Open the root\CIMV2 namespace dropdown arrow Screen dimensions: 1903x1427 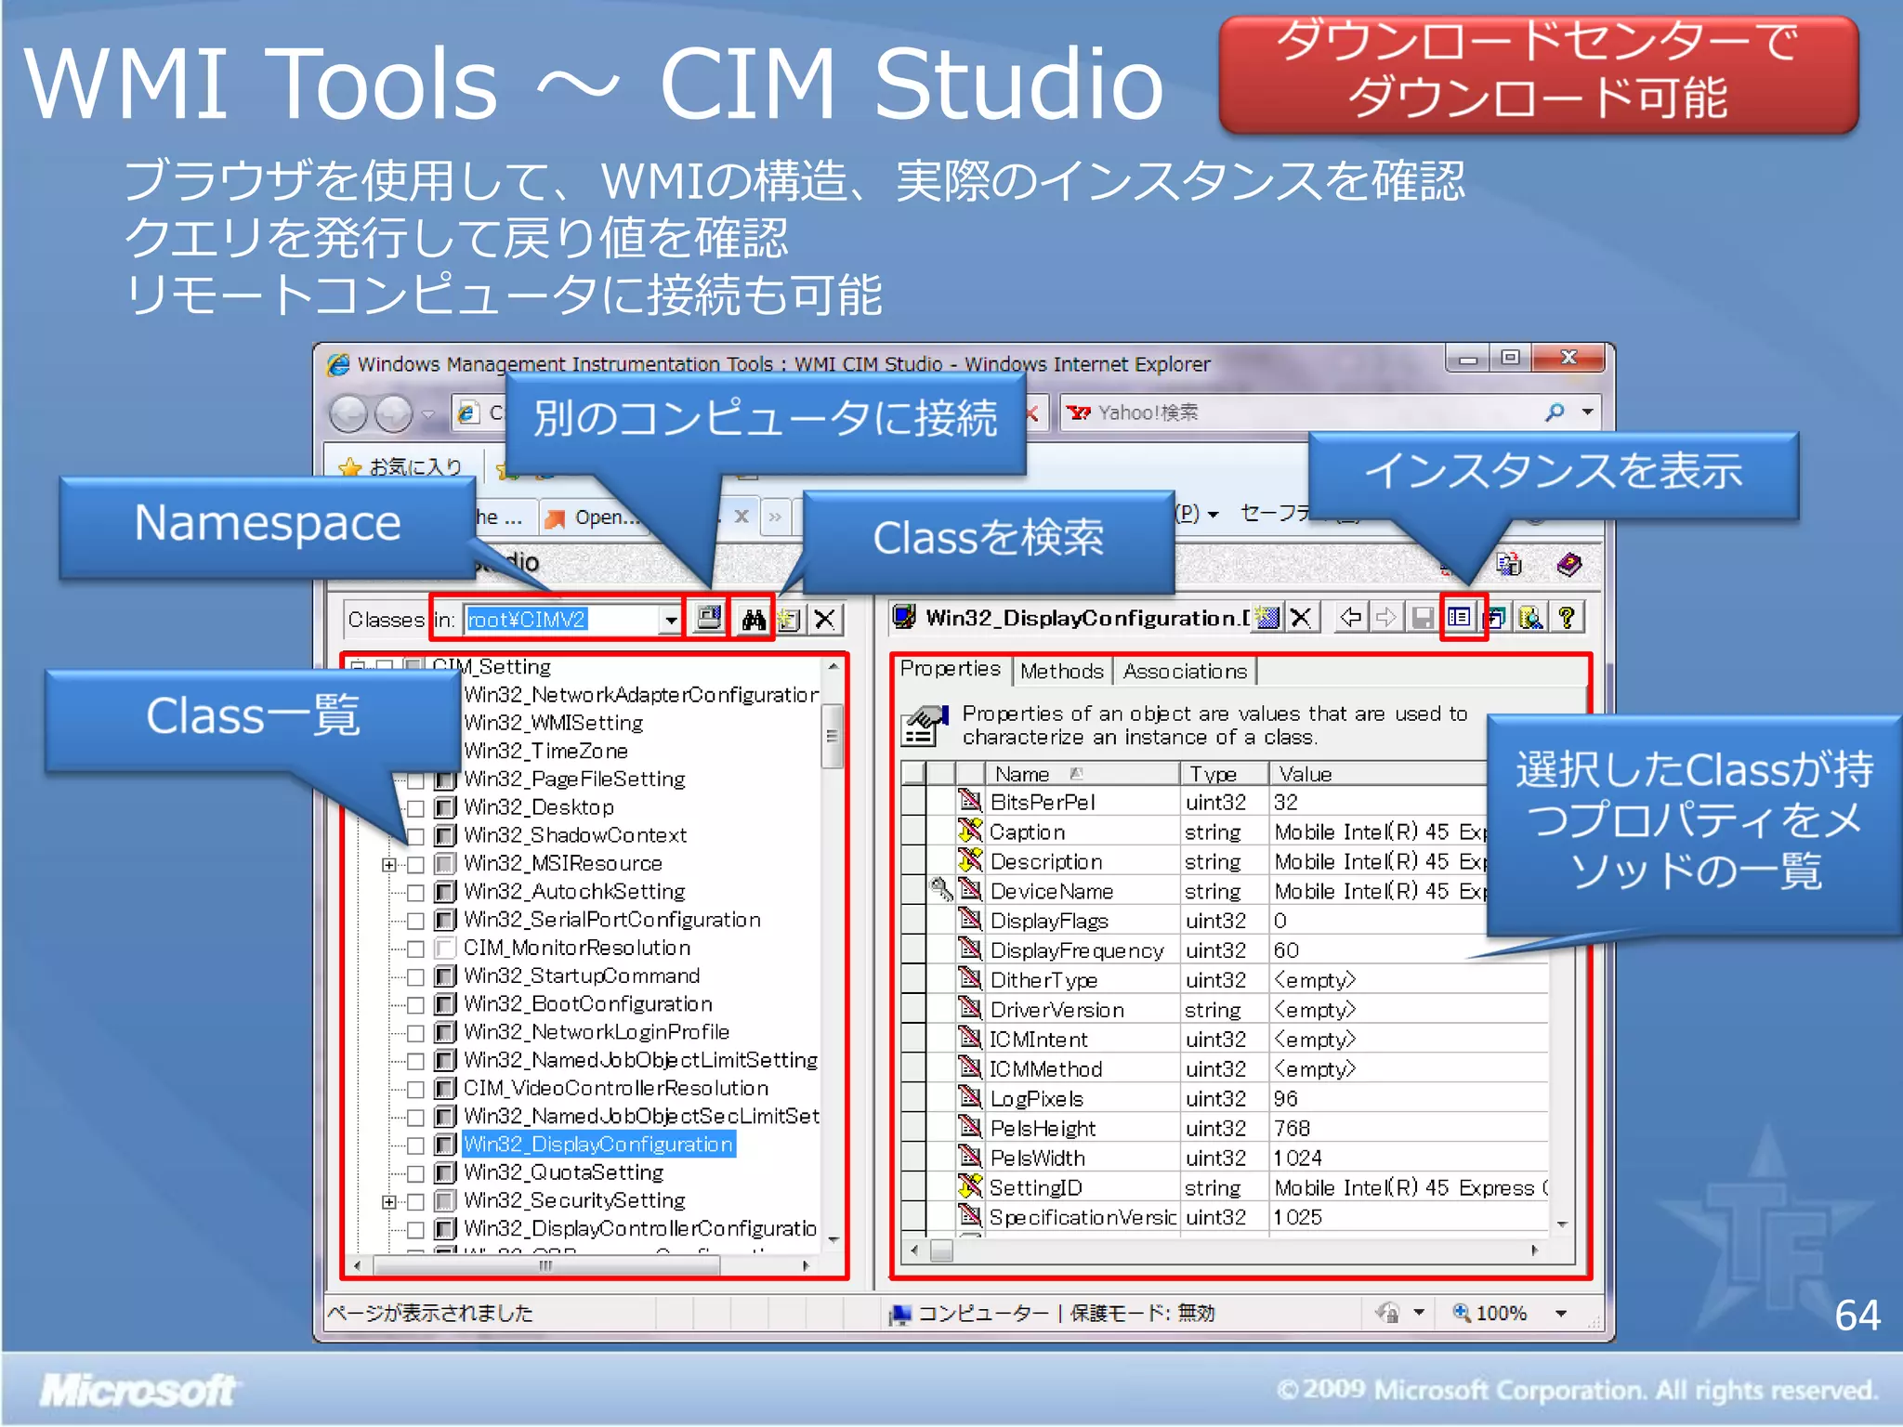(x=670, y=620)
